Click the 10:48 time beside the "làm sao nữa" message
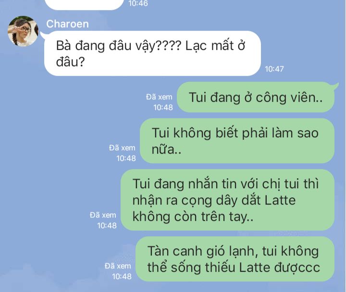 126,158
